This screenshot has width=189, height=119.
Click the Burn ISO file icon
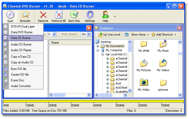(5, 69)
